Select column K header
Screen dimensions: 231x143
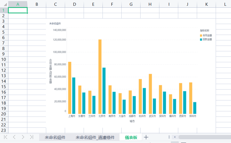coord(206,4)
